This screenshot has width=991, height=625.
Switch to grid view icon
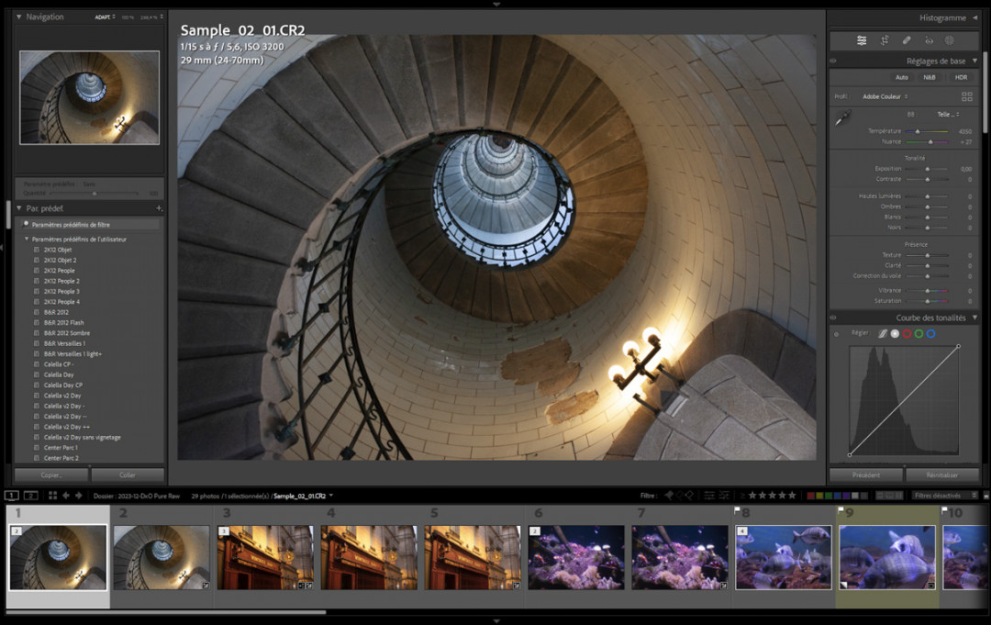(52, 496)
